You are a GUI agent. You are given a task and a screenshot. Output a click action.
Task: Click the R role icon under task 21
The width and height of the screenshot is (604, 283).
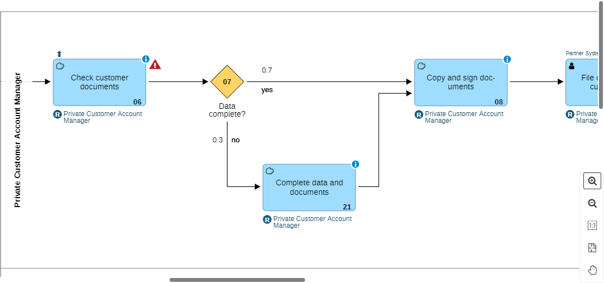coord(267,219)
